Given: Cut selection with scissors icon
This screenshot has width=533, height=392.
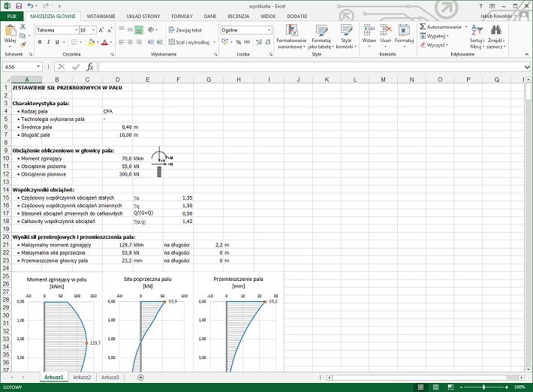Looking at the screenshot, I should coord(23,26).
